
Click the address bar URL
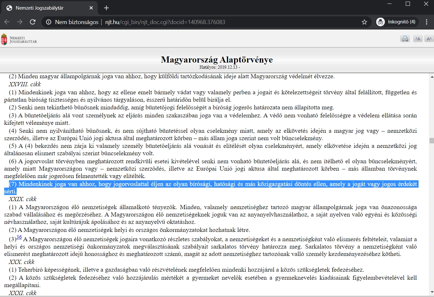tap(165, 22)
